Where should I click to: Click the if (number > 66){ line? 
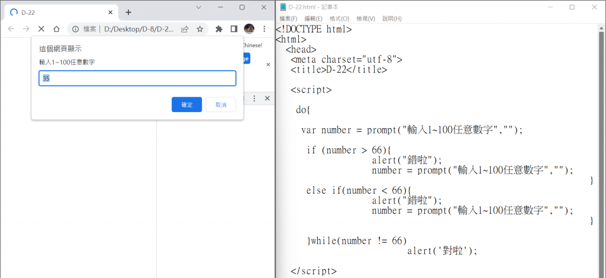point(349,150)
